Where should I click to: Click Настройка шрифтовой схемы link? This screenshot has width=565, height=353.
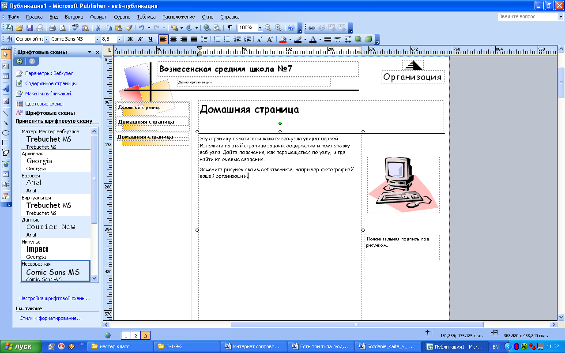[x=55, y=298]
